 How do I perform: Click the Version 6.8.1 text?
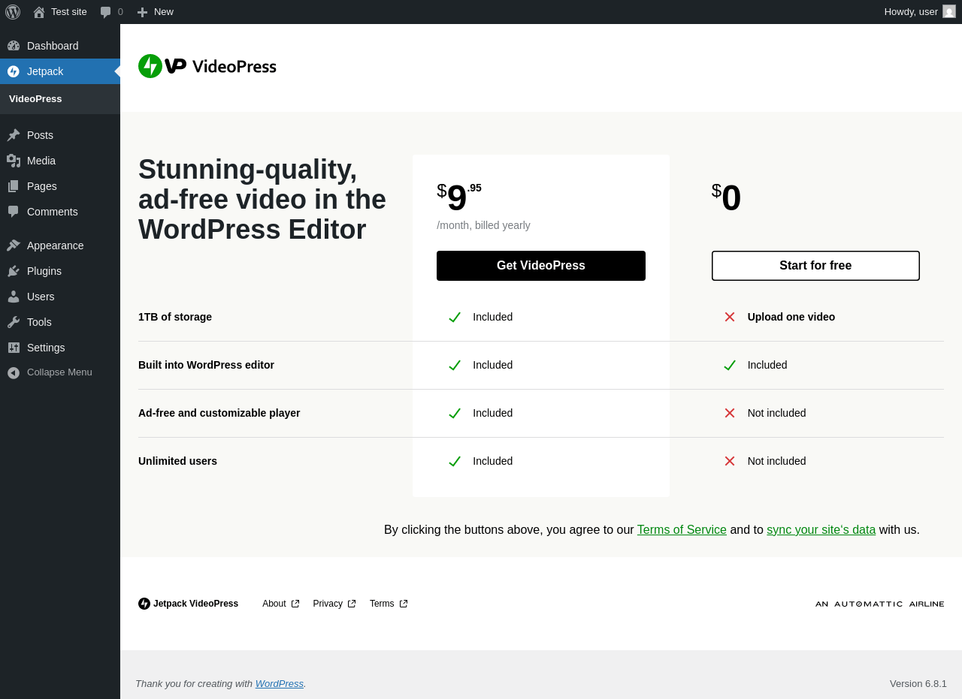tap(918, 684)
